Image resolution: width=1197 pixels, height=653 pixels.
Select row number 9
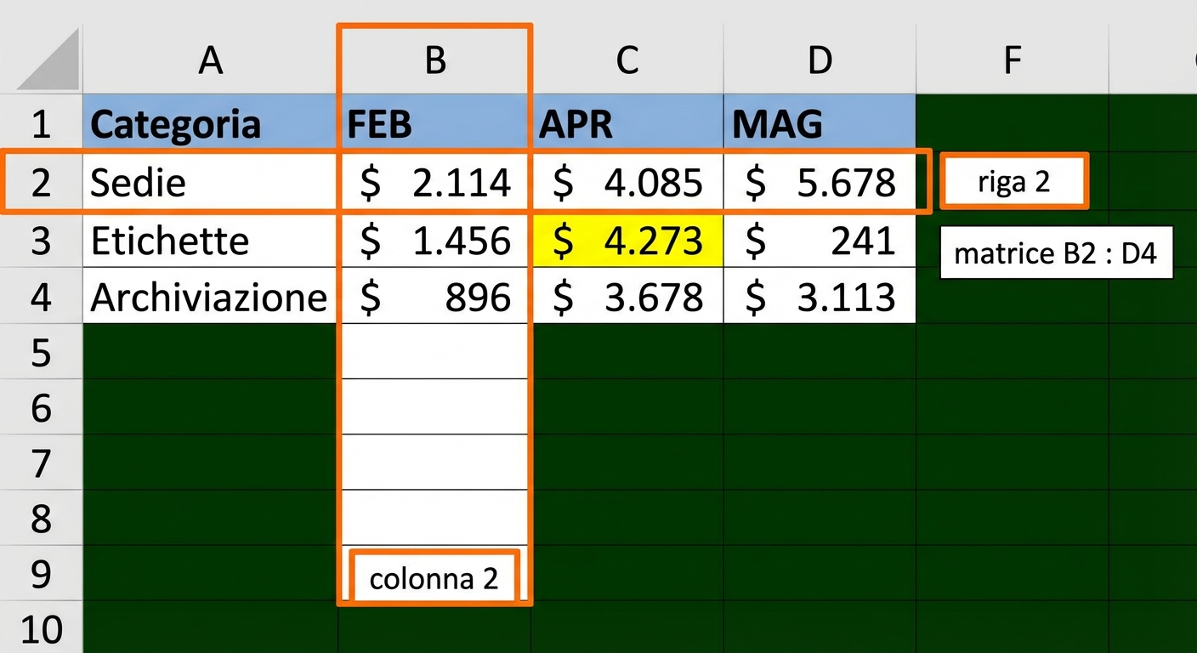(41, 576)
